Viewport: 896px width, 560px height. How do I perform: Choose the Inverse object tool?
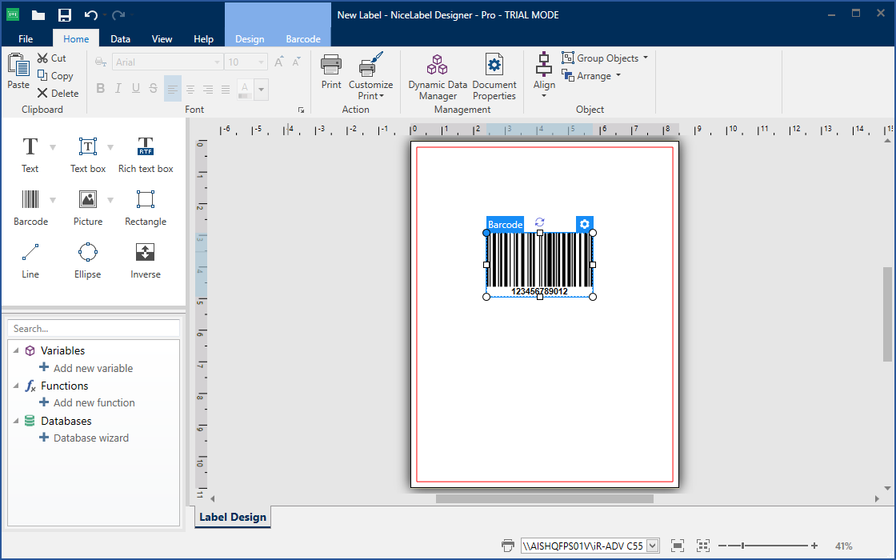pos(146,260)
